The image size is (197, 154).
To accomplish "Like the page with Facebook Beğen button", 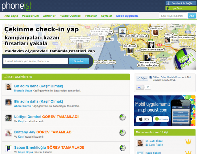I will 142,78.
